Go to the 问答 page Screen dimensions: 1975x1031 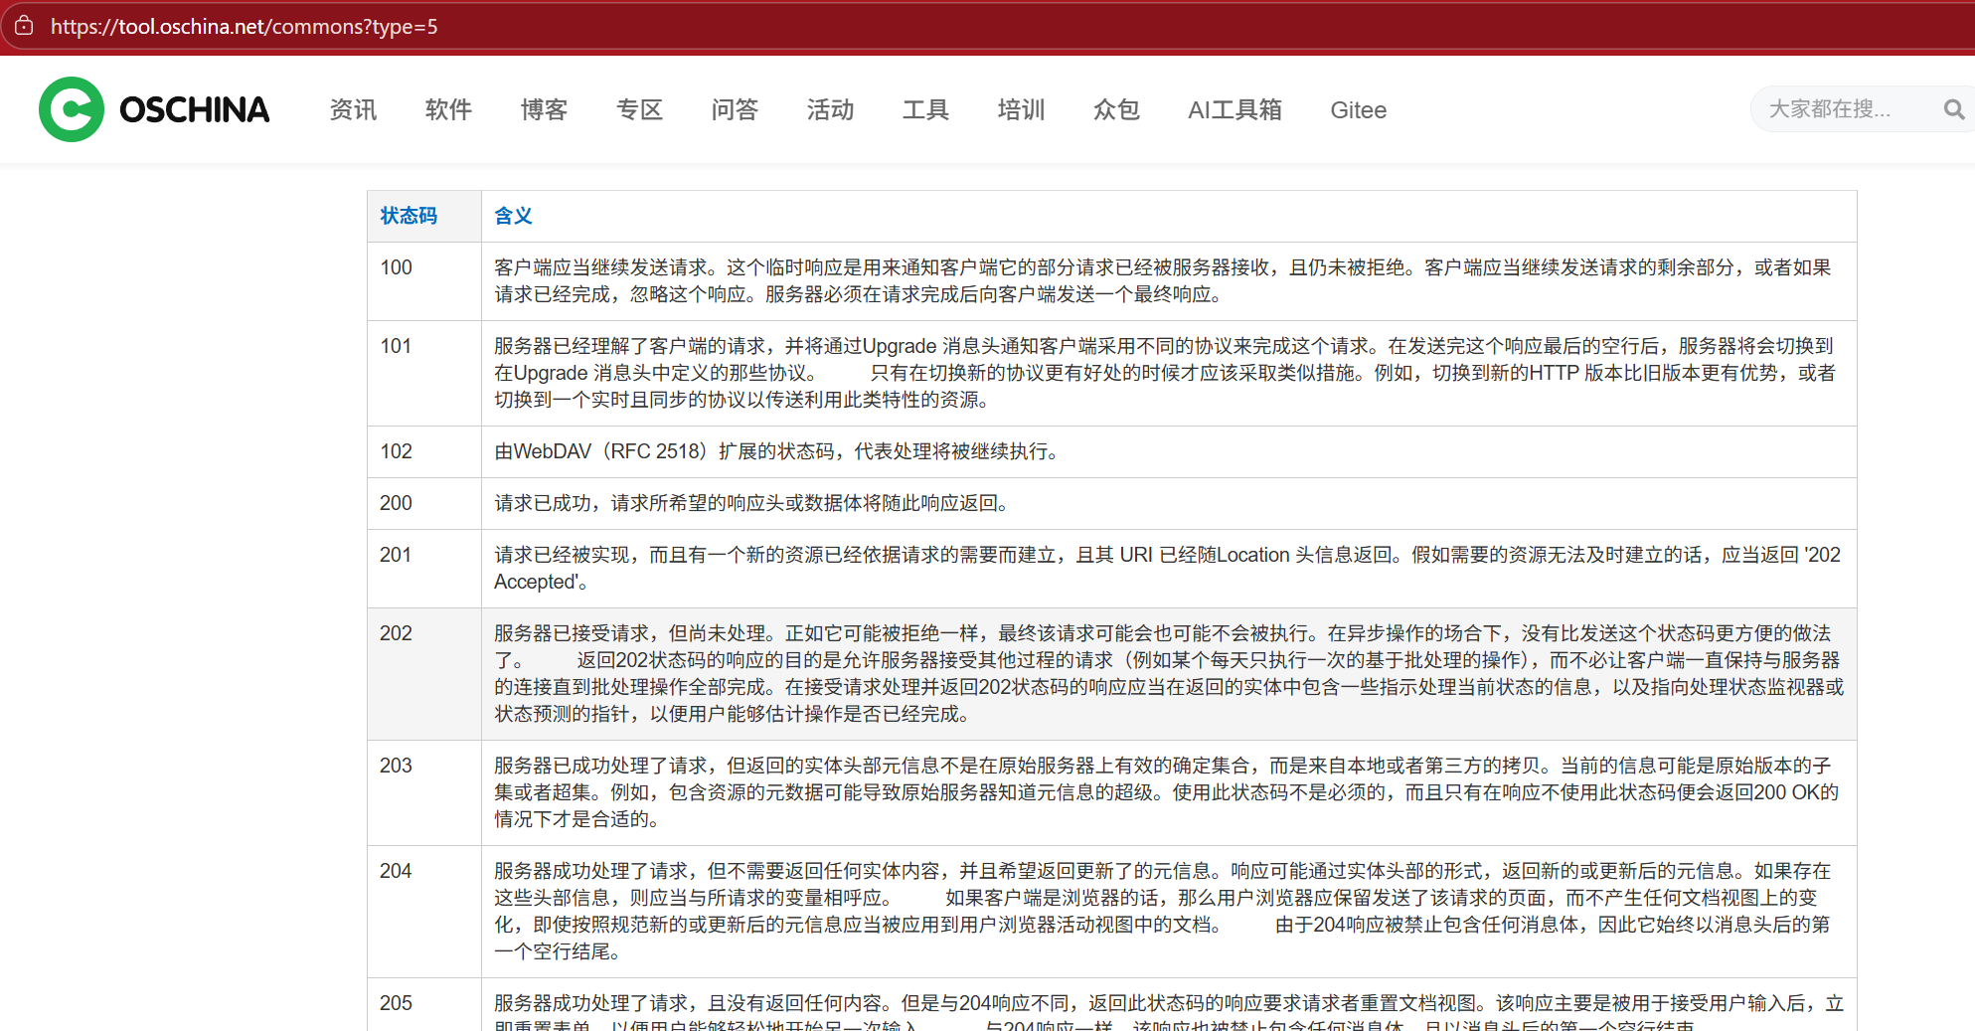tap(735, 110)
